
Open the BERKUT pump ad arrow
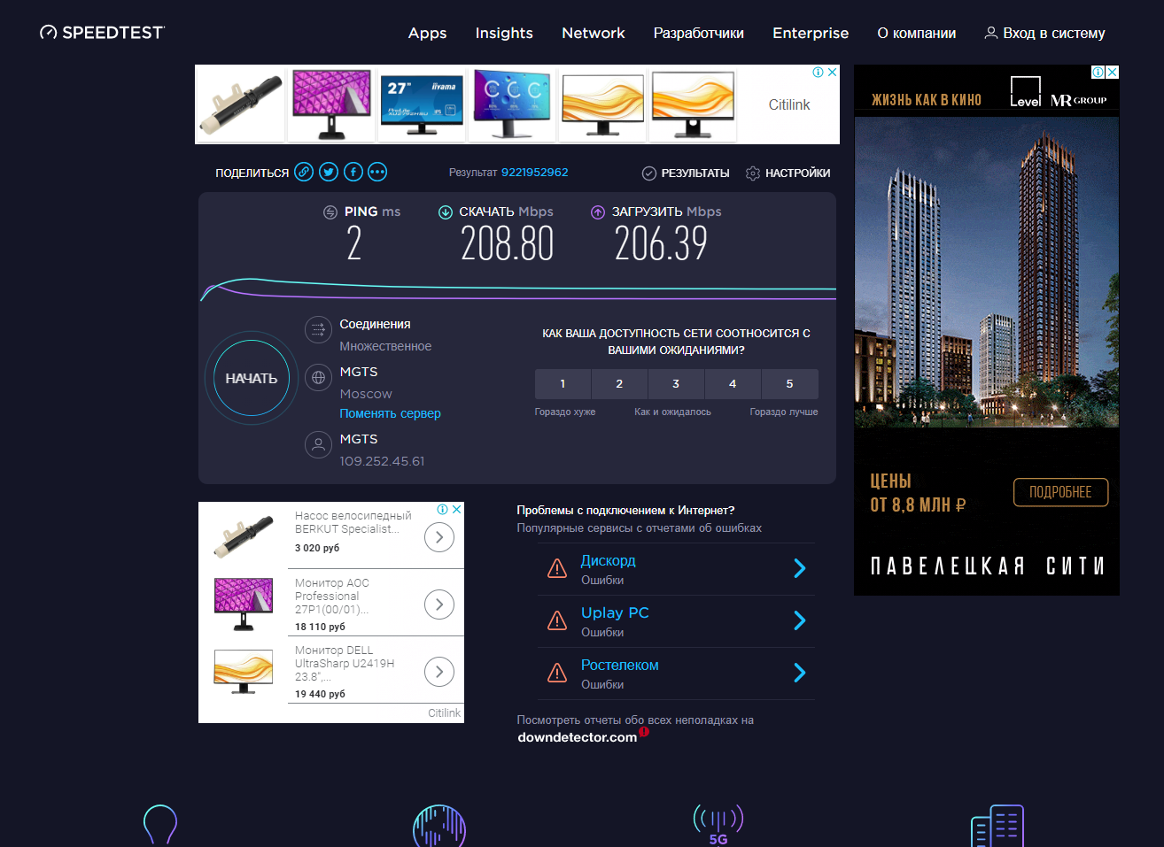439,537
